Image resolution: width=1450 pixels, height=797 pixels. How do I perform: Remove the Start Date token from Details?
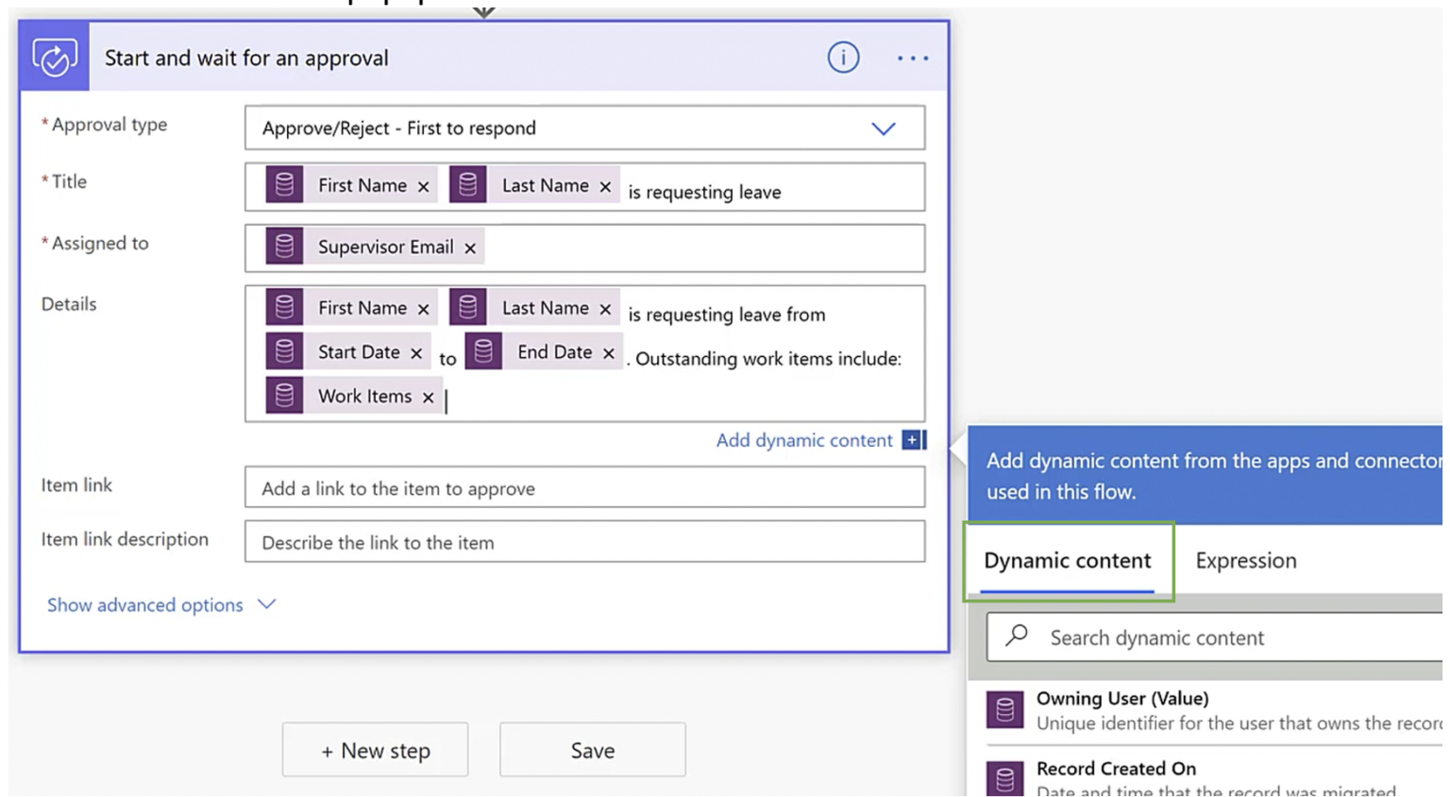pos(415,352)
